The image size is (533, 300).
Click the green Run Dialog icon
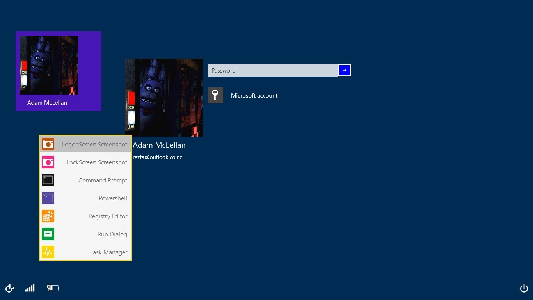tap(48, 234)
